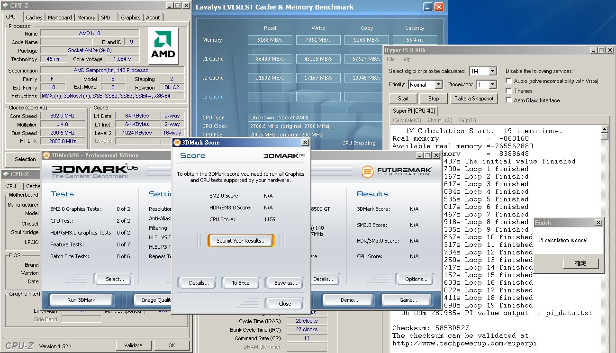The height and width of the screenshot is (353, 616).
Task: Click the Validate button in CPU-Z
Action: tap(134, 345)
